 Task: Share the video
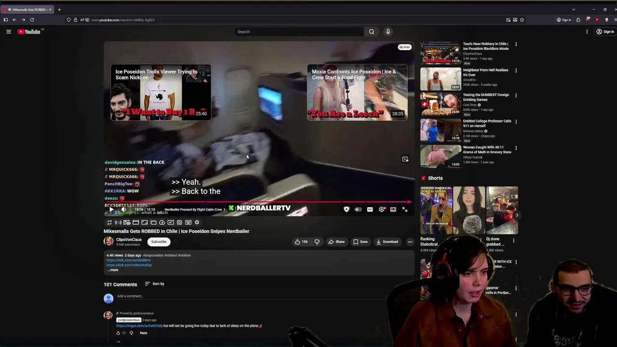[336, 242]
